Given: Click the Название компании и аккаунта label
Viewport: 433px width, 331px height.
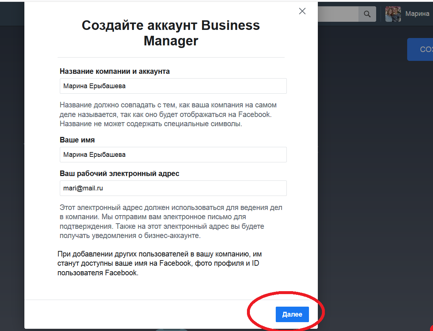Looking at the screenshot, I should pyautogui.click(x=114, y=71).
